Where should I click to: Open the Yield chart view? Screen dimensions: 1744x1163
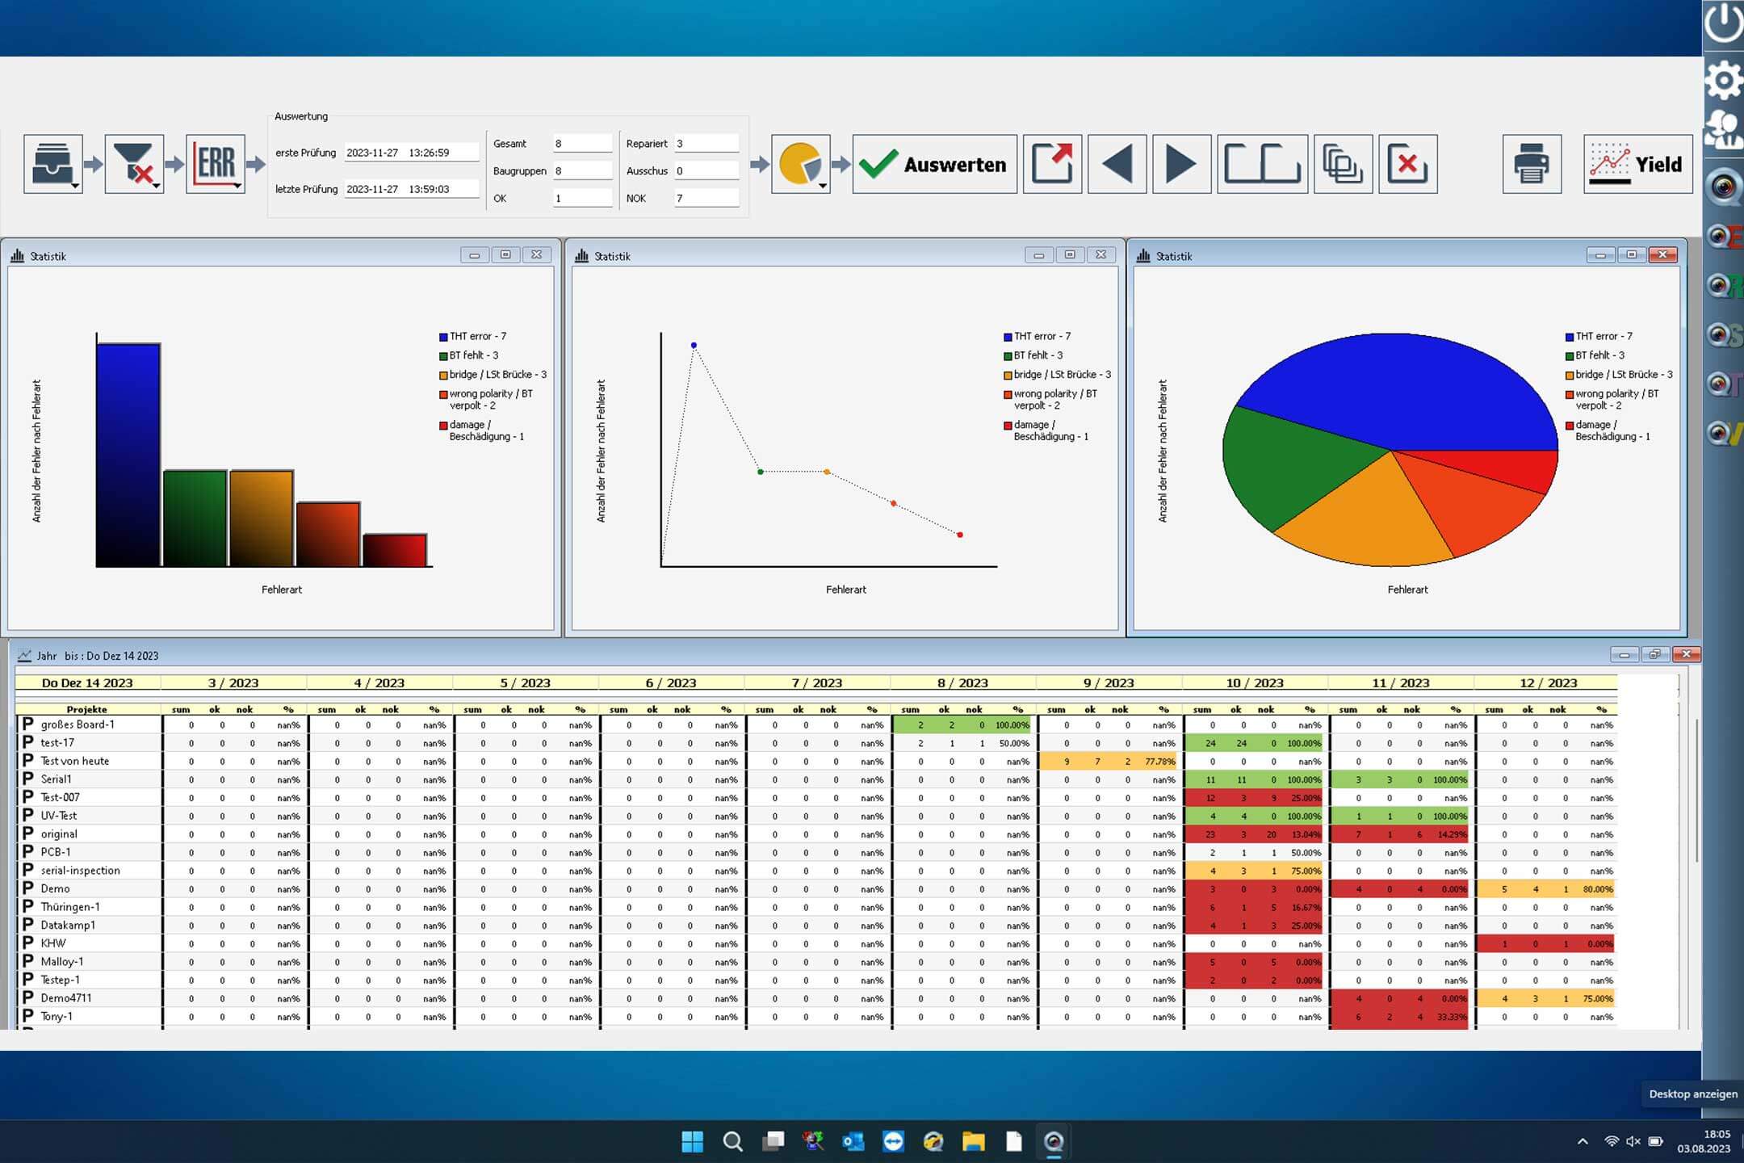click(x=1637, y=164)
